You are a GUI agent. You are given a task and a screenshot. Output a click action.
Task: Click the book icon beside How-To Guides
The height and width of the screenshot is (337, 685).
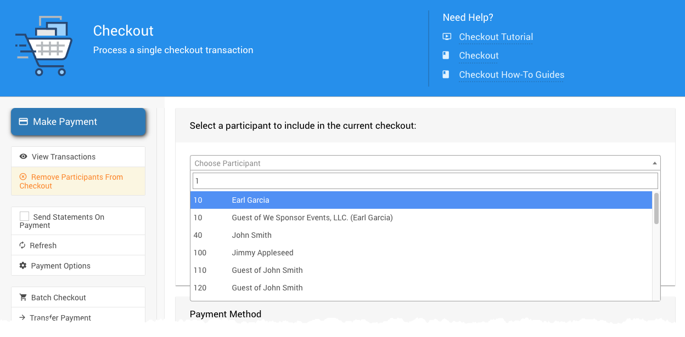[x=446, y=75]
